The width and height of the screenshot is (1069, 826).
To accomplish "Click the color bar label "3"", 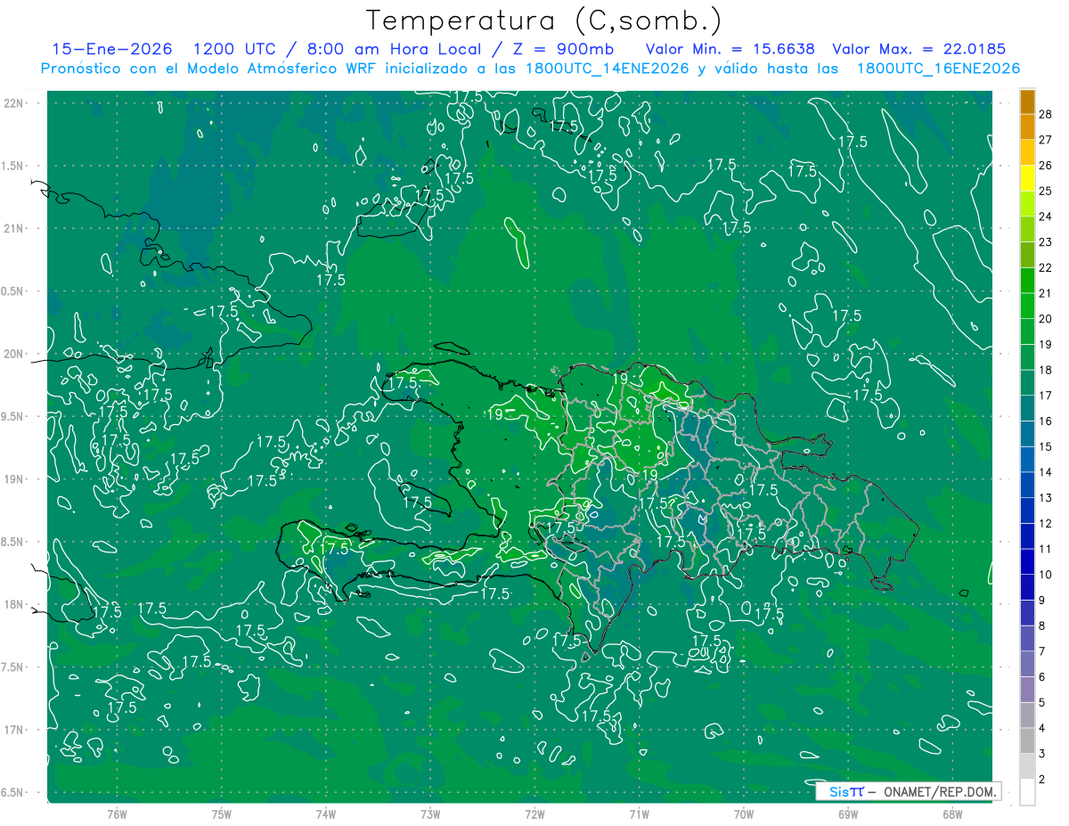I will 1041,754.
